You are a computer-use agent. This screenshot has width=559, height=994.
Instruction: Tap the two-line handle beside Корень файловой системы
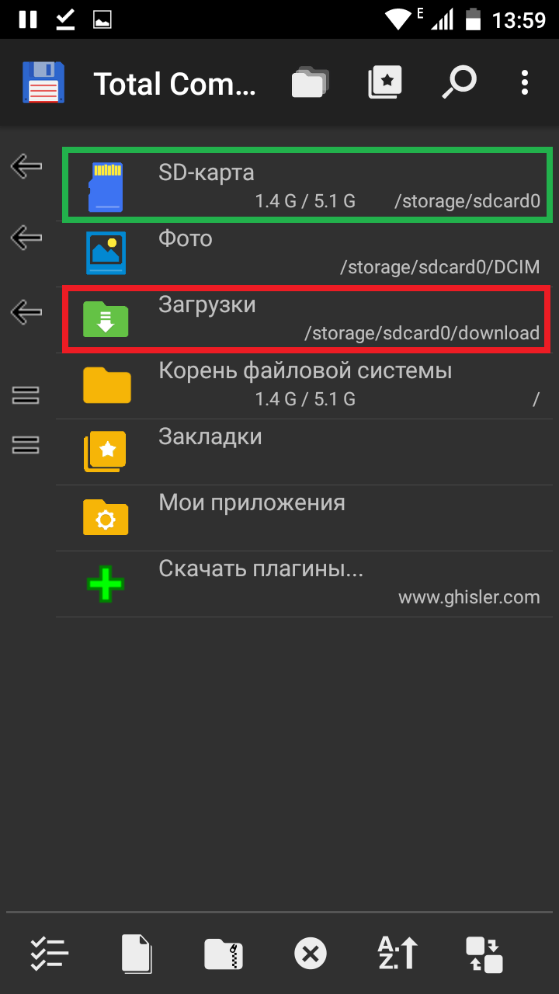26,395
